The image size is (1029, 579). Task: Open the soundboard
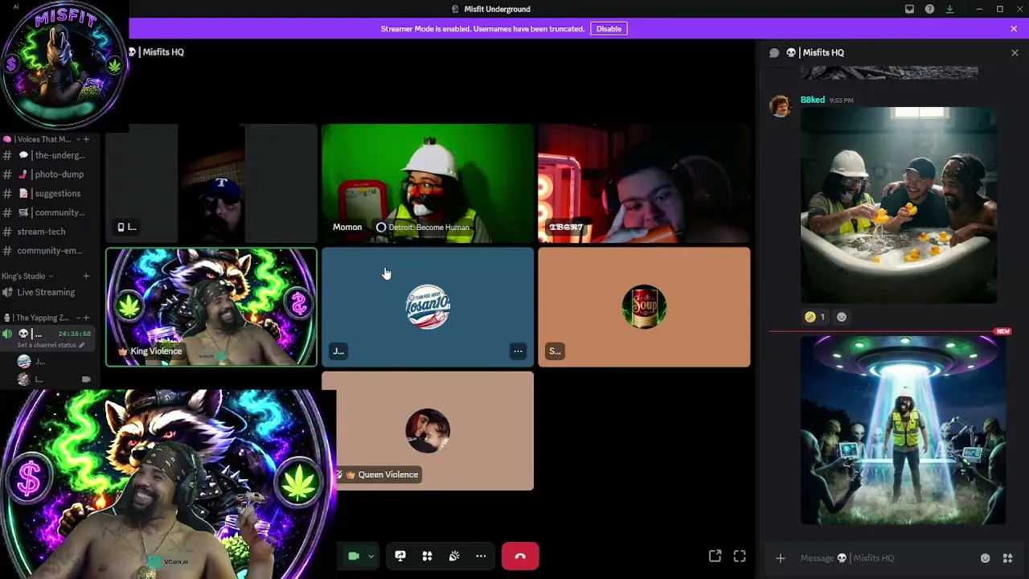tap(454, 556)
